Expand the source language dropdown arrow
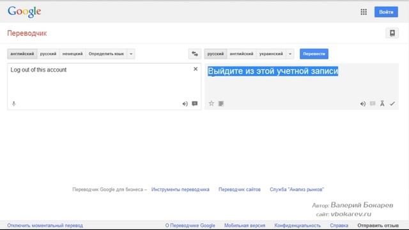Image resolution: width=409 pixels, height=230 pixels. [131, 54]
